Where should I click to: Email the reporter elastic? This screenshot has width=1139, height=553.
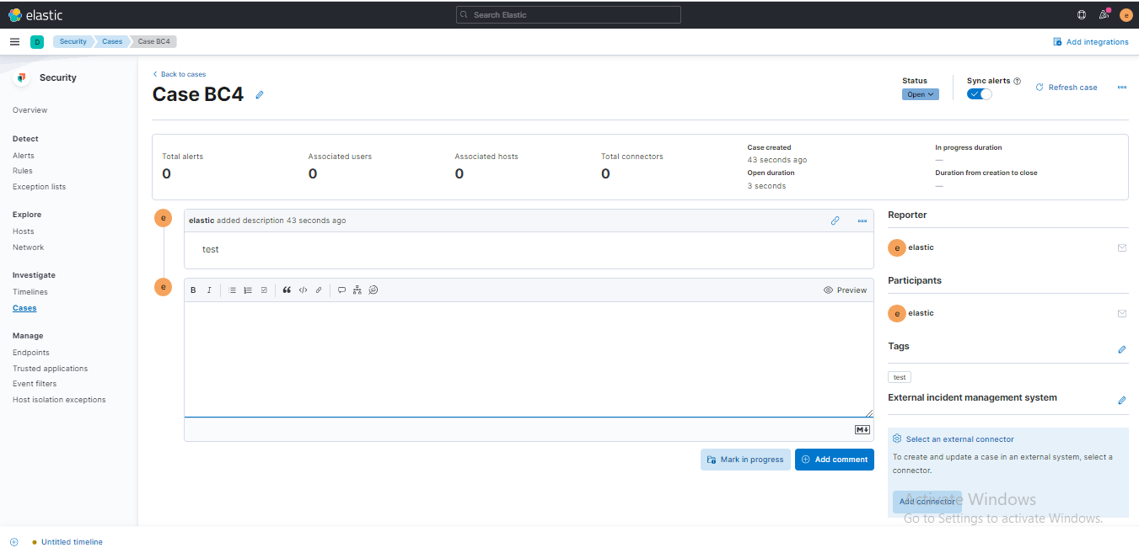[1122, 247]
